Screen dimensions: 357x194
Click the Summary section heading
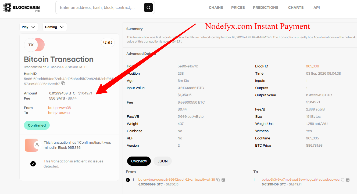click(x=134, y=29)
